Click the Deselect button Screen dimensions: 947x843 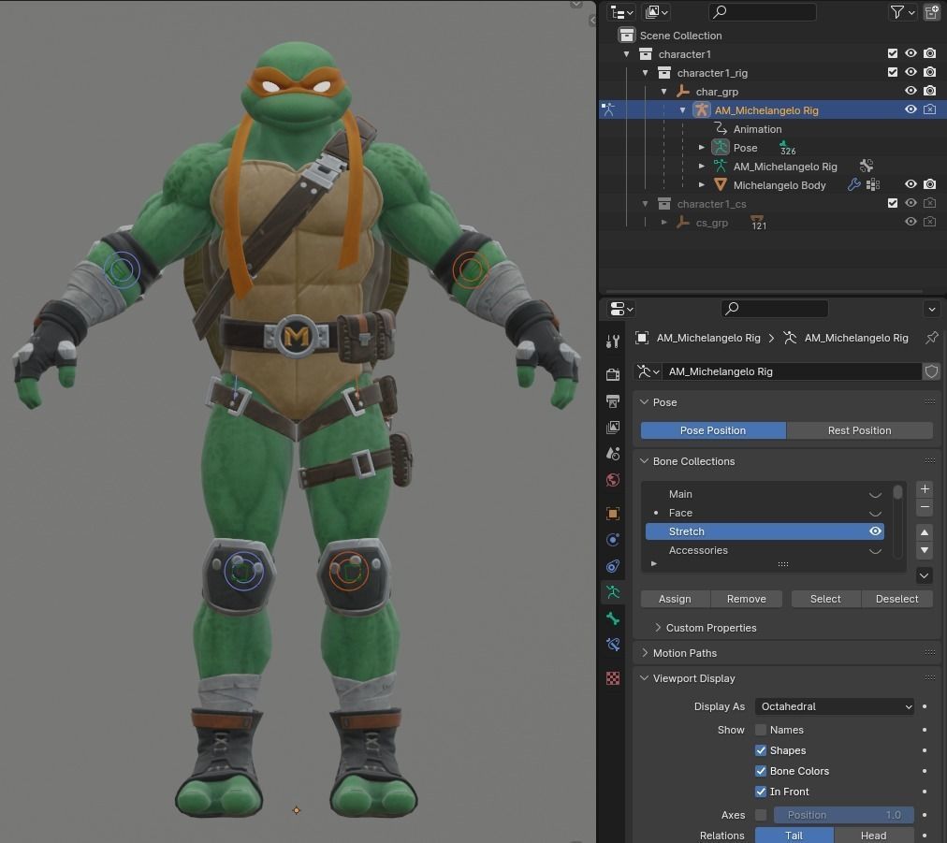[x=896, y=599]
